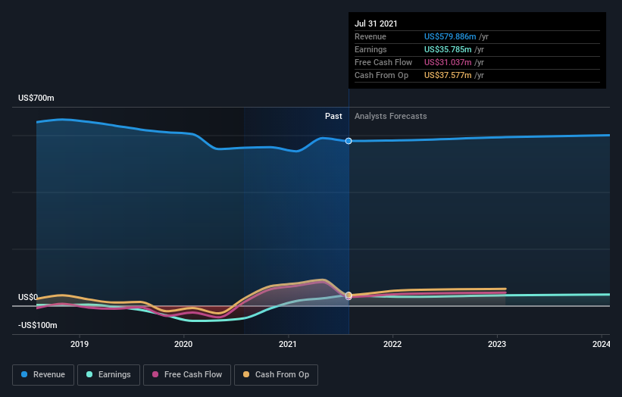This screenshot has width=622, height=397.
Task: Click the US$31.037m free cash flow value
Action: tap(448, 62)
